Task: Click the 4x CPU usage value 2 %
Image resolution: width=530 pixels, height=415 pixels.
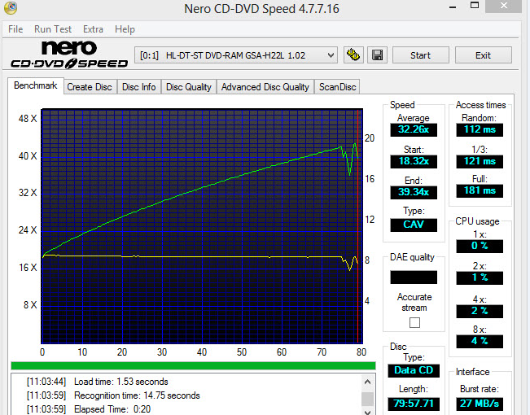Action: (480, 311)
